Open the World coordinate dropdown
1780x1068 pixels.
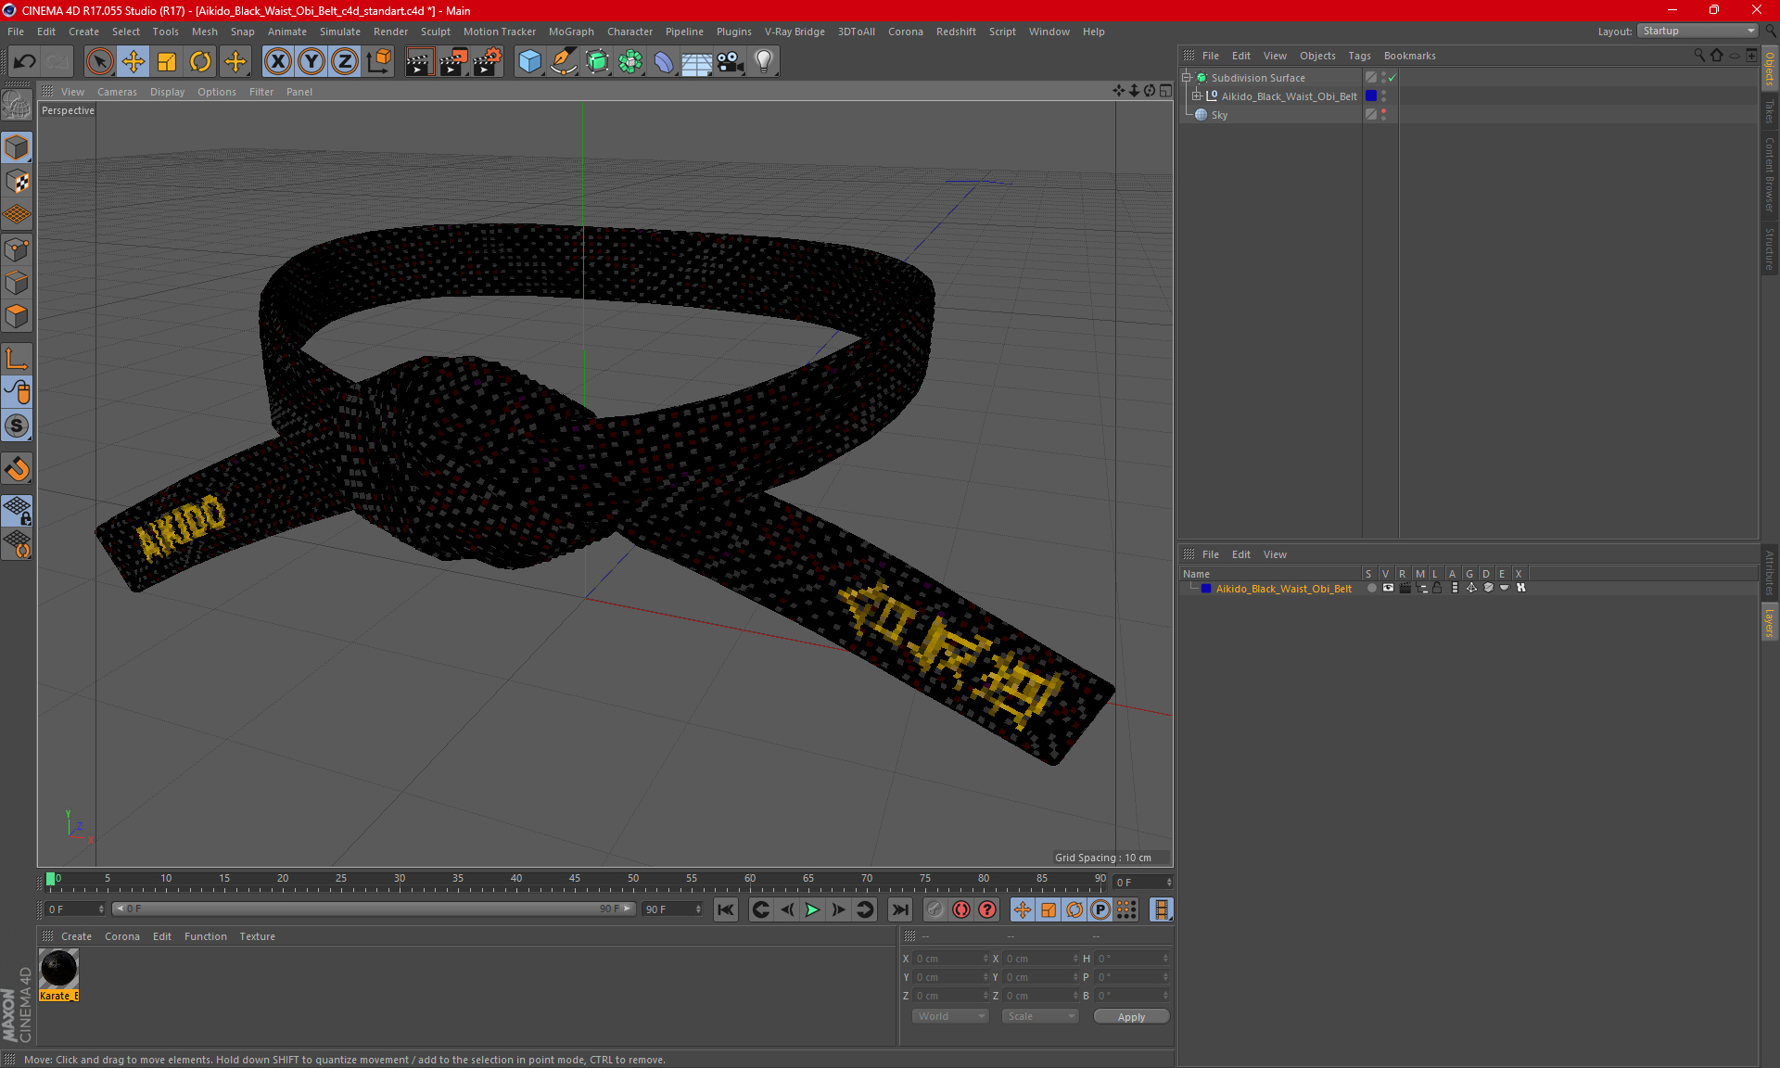pos(950,1016)
